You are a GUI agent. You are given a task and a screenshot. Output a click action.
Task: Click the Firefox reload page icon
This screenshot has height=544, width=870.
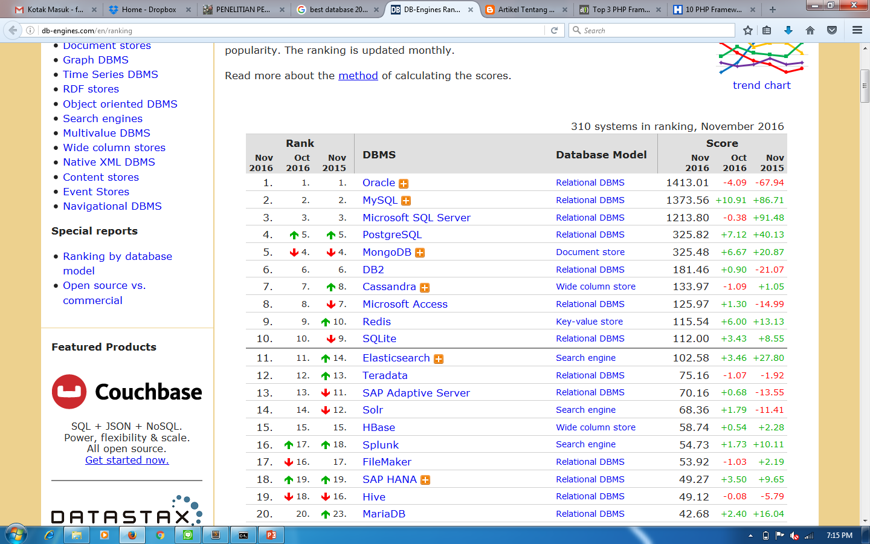pyautogui.click(x=554, y=30)
